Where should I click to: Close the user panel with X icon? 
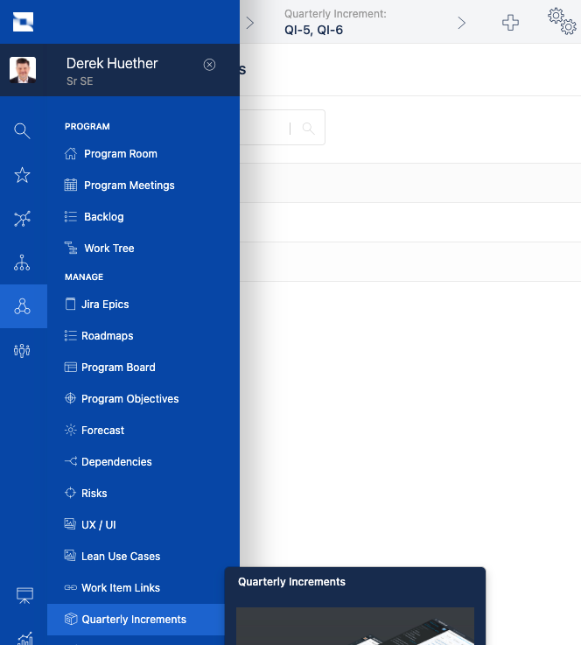[209, 65]
